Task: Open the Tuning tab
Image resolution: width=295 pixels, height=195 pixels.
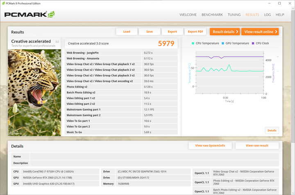Action: tap(234, 15)
